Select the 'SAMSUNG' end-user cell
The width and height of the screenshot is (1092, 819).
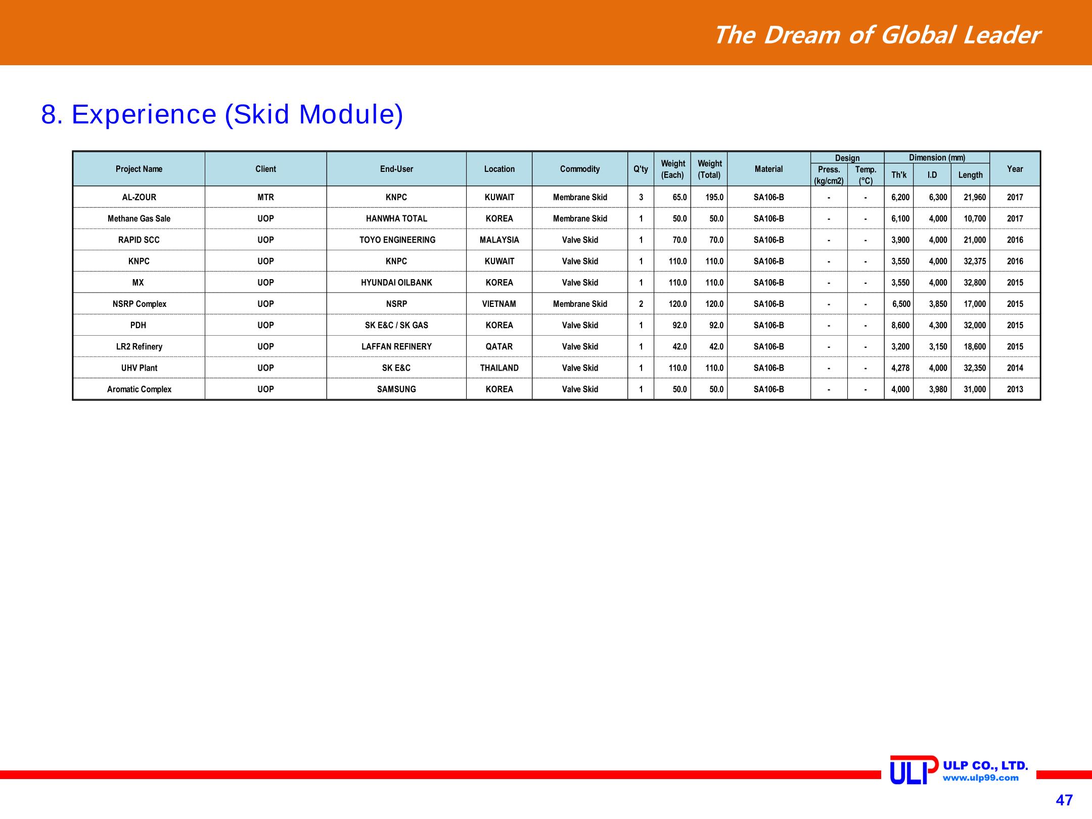(396, 389)
